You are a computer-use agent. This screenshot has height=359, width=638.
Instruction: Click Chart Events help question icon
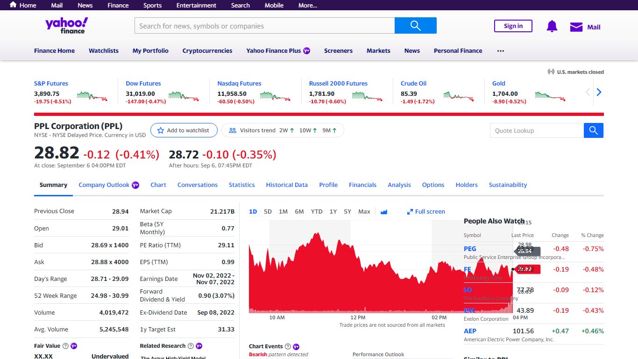(288, 346)
